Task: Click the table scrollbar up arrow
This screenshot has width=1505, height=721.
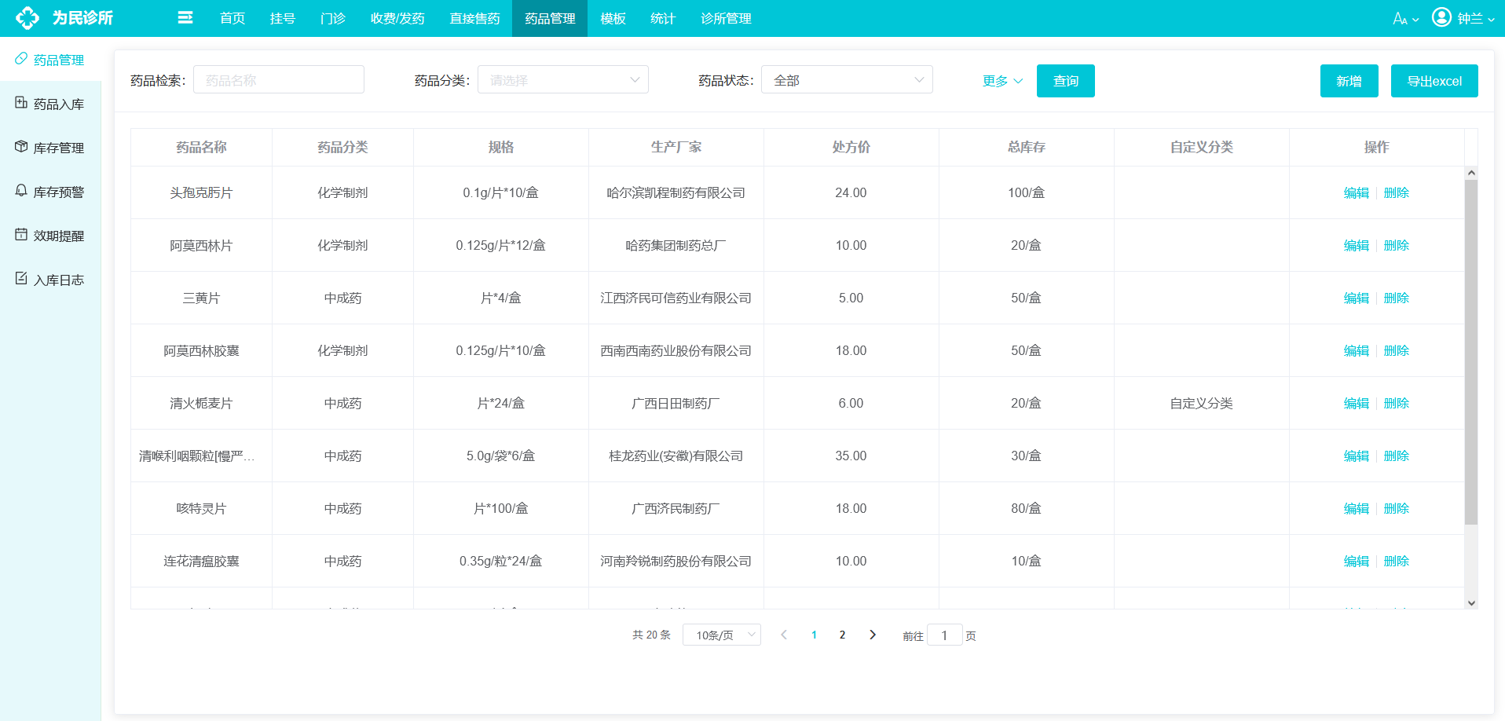Action: 1471,173
